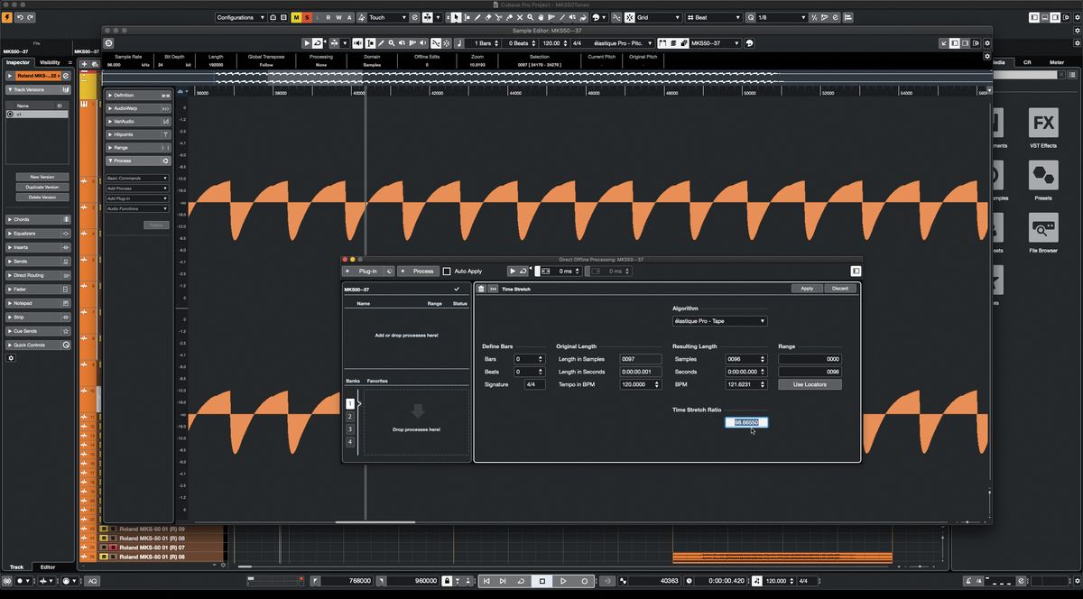1083x599 pixels.
Task: Toggle Mute on the MKS50 track
Action: tap(296, 17)
